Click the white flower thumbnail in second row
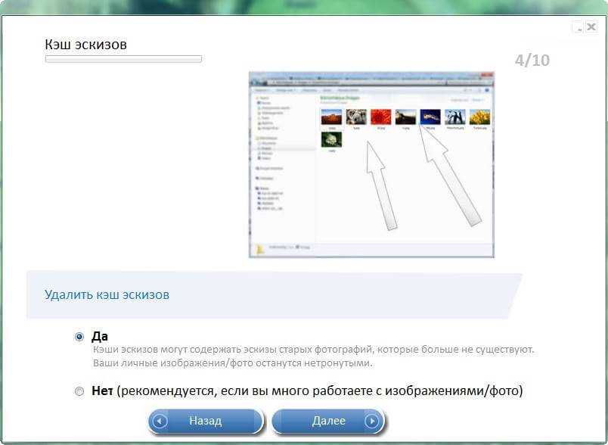Viewport: 608px width, 445px height. pos(331,139)
